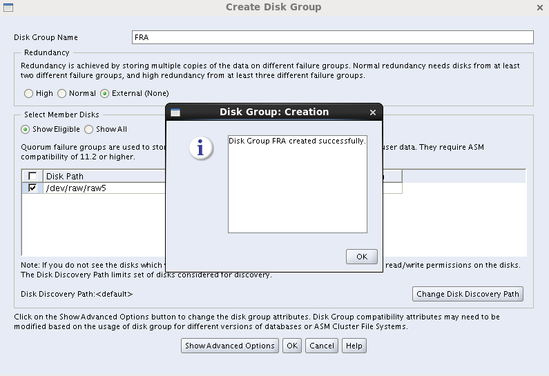Click the Disk Path column header
The image size is (549, 376).
104,177
